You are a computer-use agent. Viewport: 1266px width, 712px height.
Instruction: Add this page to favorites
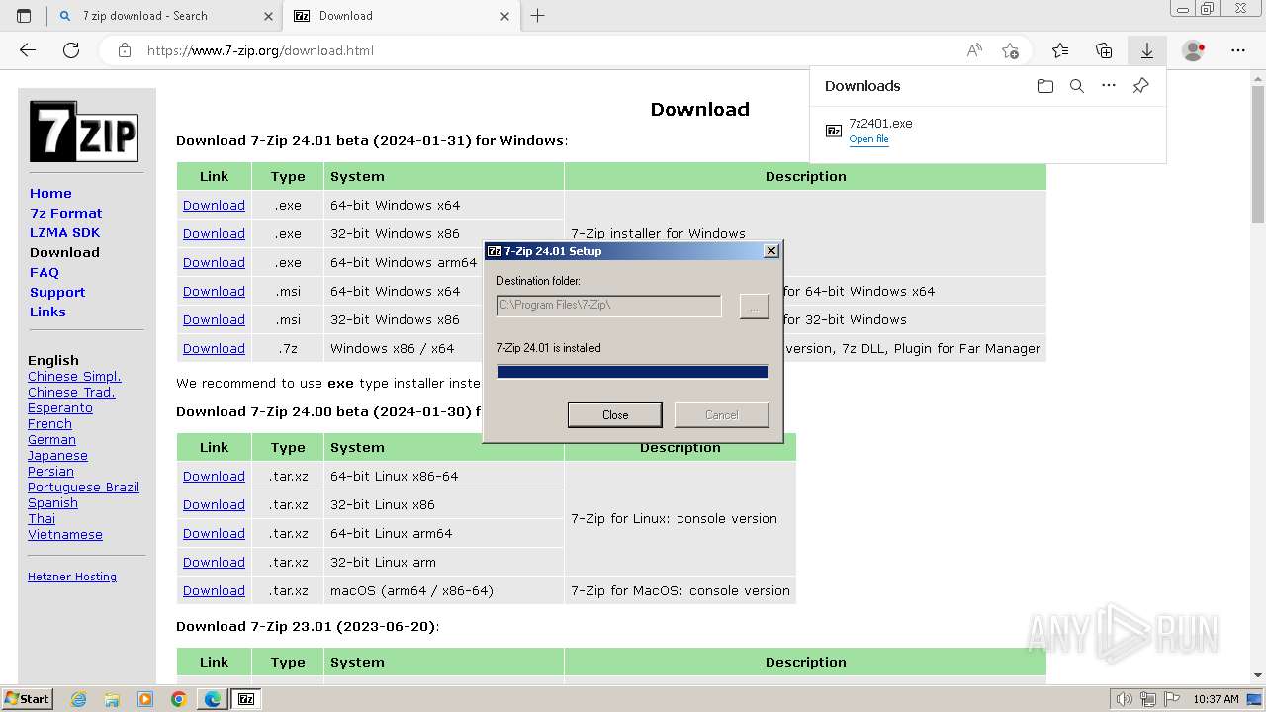pos(1010,50)
